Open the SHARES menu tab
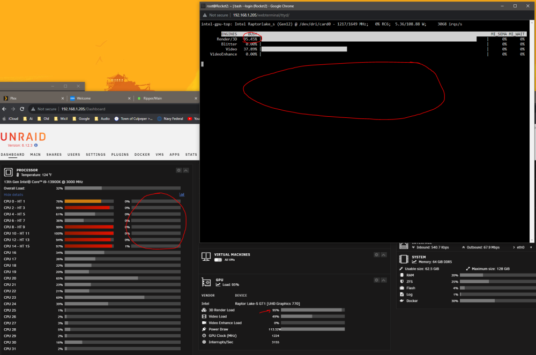This screenshot has width=536, height=355. pos(54,155)
